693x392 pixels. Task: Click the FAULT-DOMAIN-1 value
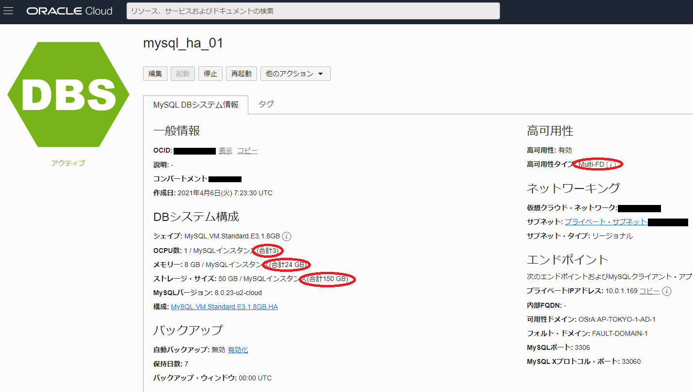click(x=620, y=333)
